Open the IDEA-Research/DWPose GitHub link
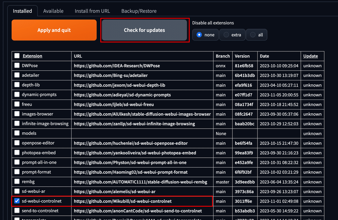 [x=117, y=66]
